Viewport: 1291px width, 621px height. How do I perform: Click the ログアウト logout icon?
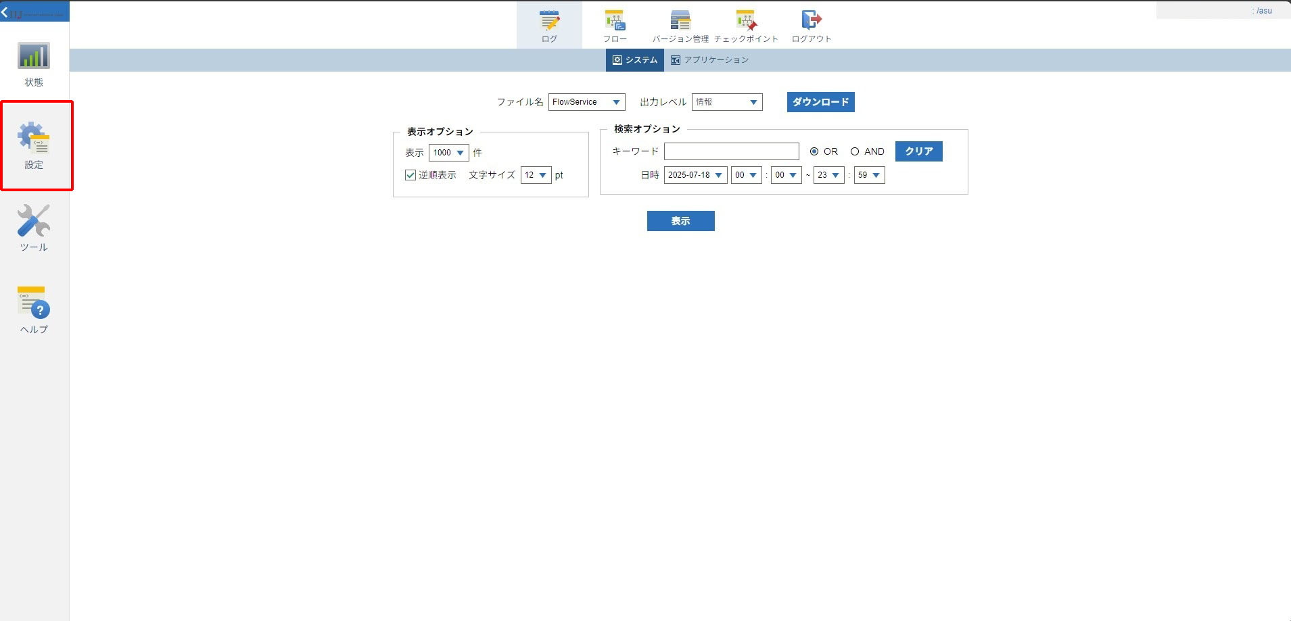811,22
